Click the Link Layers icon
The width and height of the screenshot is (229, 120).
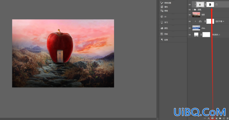(x=205, y=118)
